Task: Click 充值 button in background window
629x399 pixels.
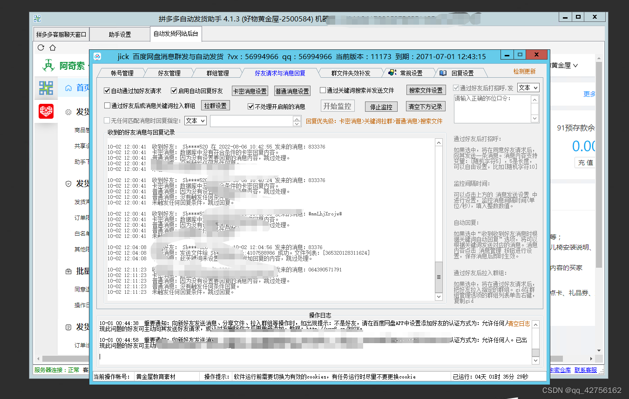Action: pos(585,162)
